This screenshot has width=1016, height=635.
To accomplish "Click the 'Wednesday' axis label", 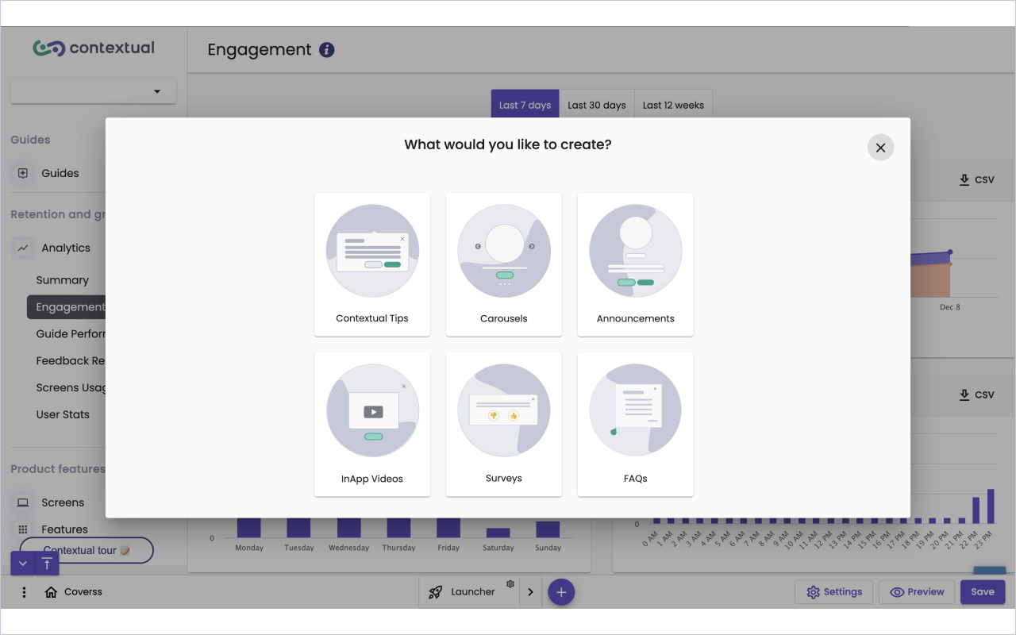I will tap(348, 548).
